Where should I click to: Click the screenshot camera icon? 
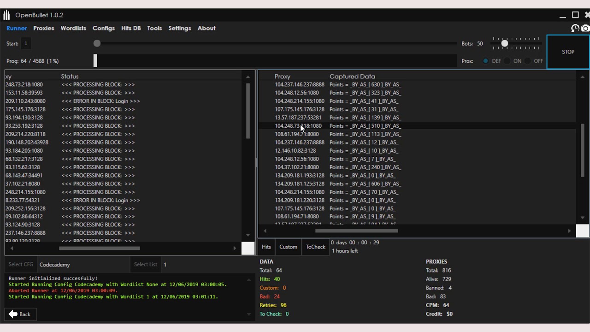pyautogui.click(x=585, y=28)
